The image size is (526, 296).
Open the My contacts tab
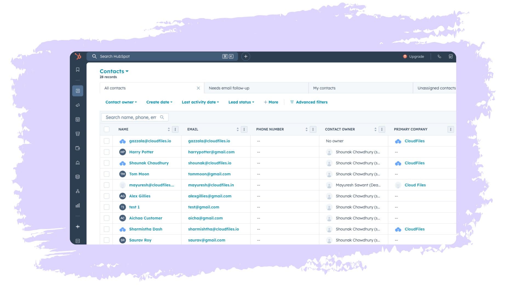[x=324, y=88]
